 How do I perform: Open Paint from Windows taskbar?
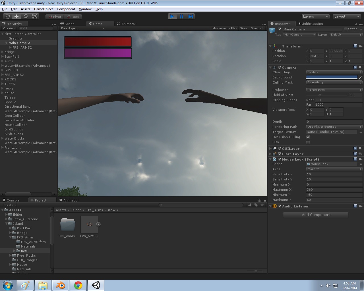pos(25,285)
